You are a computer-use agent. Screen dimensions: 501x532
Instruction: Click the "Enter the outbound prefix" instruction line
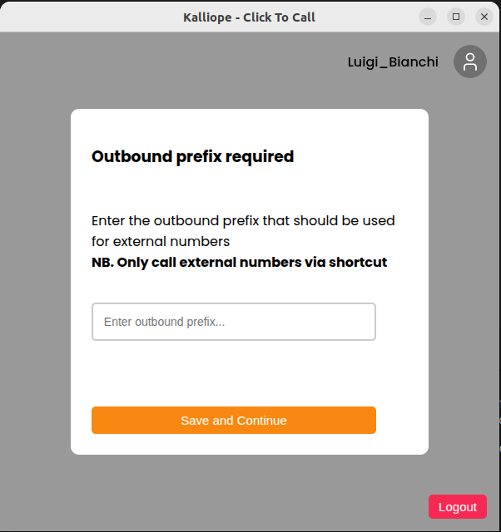pyautogui.click(x=243, y=221)
